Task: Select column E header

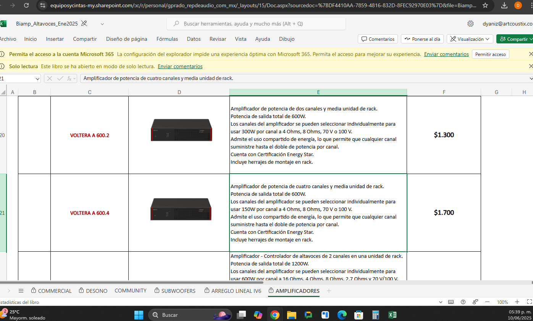Action: [318, 92]
